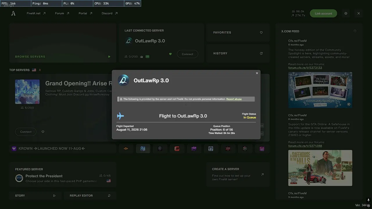372x209 pixels.
Task: Click the GPU usage readout in the overlay
Action: [133, 3]
